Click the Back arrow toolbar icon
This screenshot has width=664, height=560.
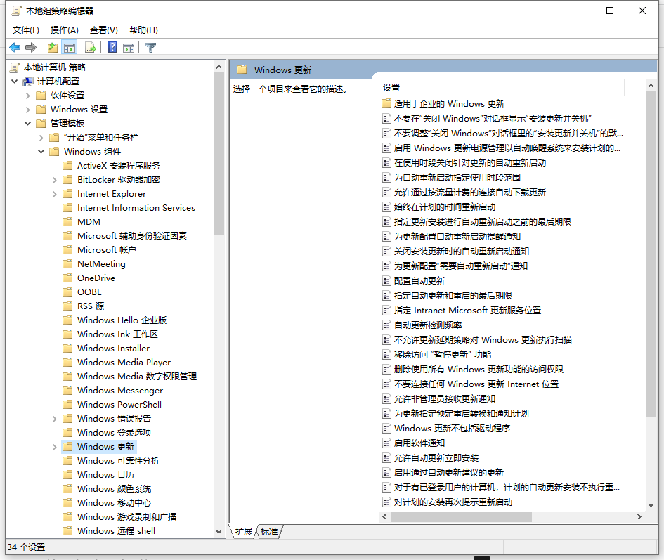(15, 48)
